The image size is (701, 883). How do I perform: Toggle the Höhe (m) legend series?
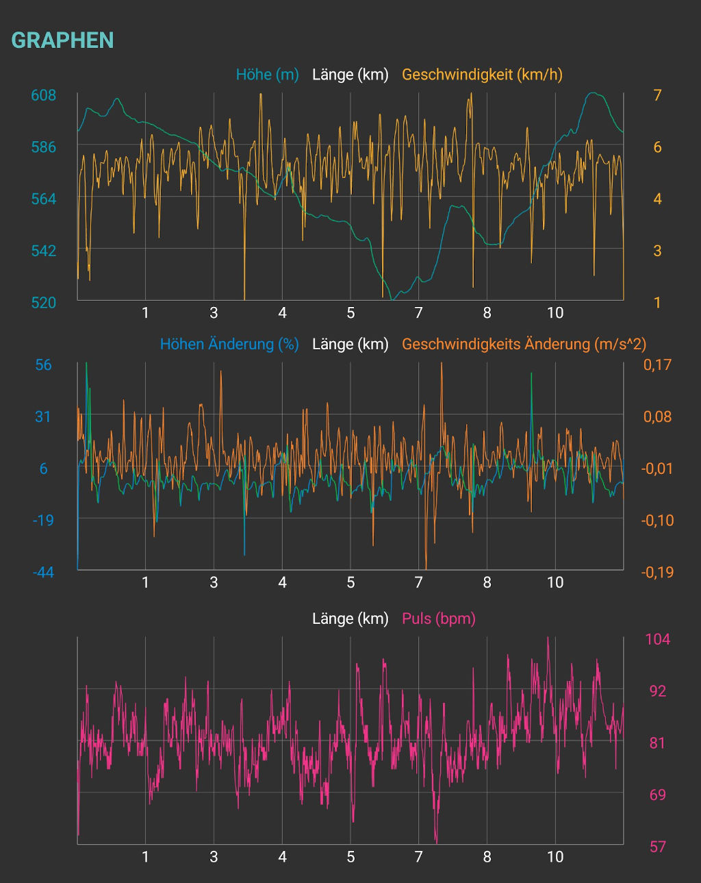pyautogui.click(x=267, y=75)
